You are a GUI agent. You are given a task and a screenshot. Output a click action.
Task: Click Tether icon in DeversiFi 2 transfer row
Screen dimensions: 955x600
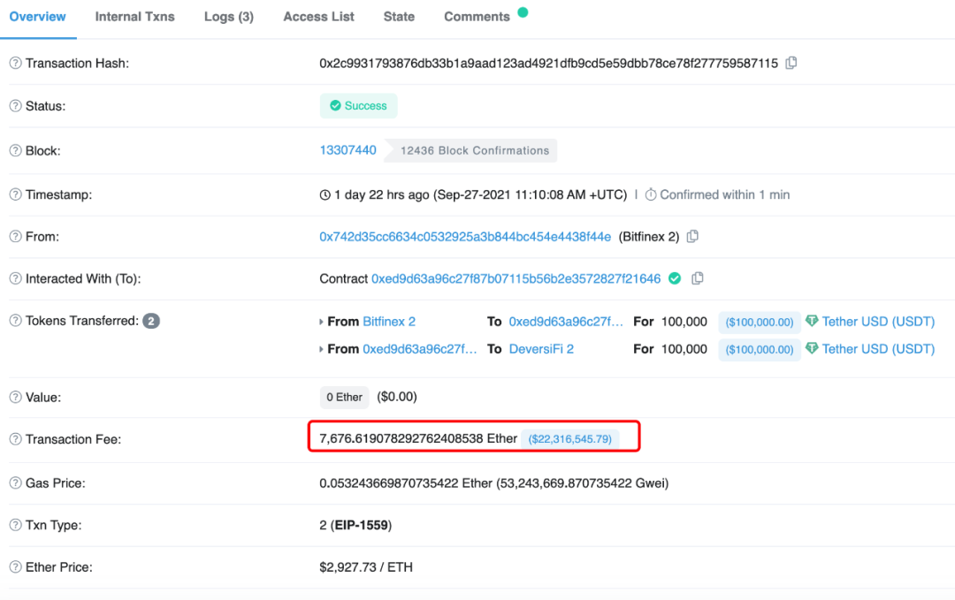pyautogui.click(x=811, y=348)
